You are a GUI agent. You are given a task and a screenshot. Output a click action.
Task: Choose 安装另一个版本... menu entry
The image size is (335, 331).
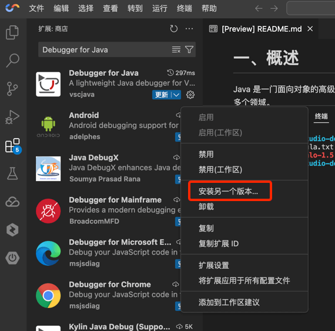[244, 191]
